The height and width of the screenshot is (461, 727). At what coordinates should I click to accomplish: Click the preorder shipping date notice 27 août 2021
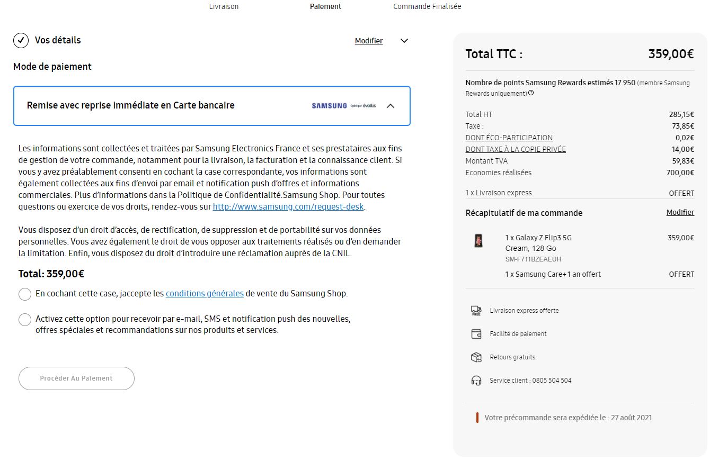(x=568, y=418)
